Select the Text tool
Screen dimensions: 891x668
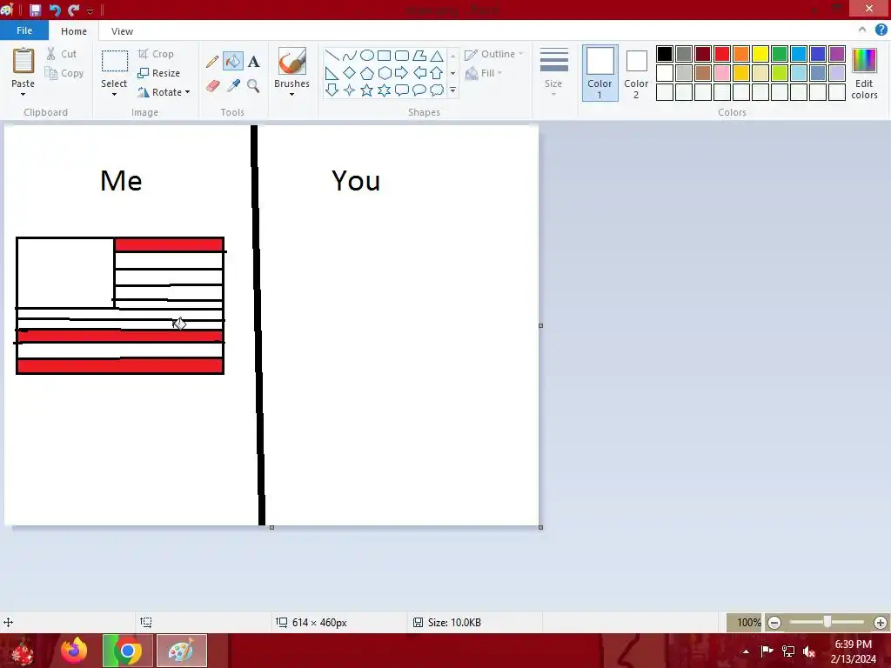[x=254, y=62]
